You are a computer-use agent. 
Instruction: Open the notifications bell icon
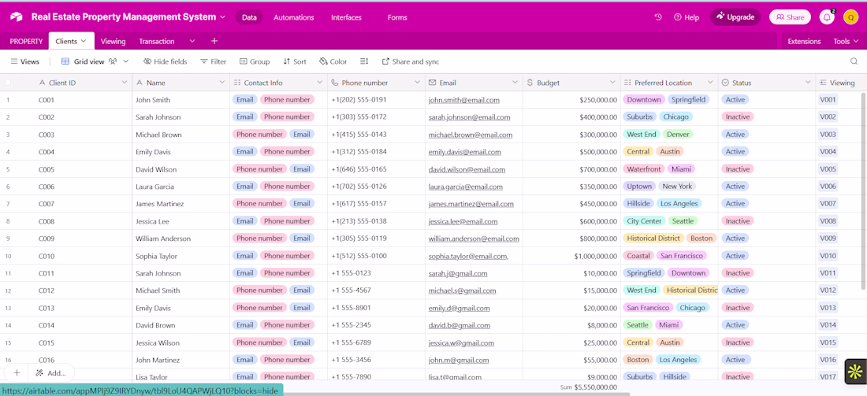(x=827, y=17)
